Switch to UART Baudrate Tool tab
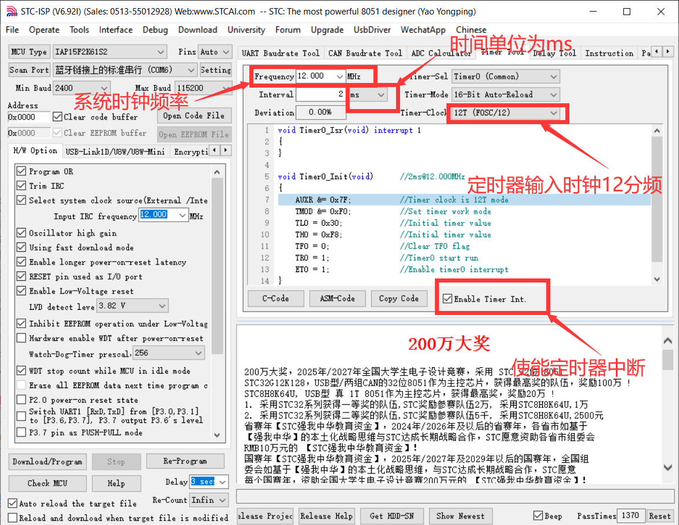679x525 pixels. [x=281, y=53]
